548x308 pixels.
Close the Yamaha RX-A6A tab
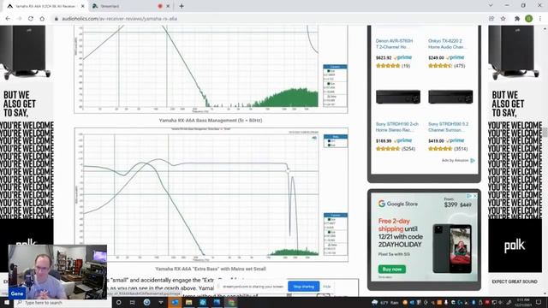coord(83,6)
